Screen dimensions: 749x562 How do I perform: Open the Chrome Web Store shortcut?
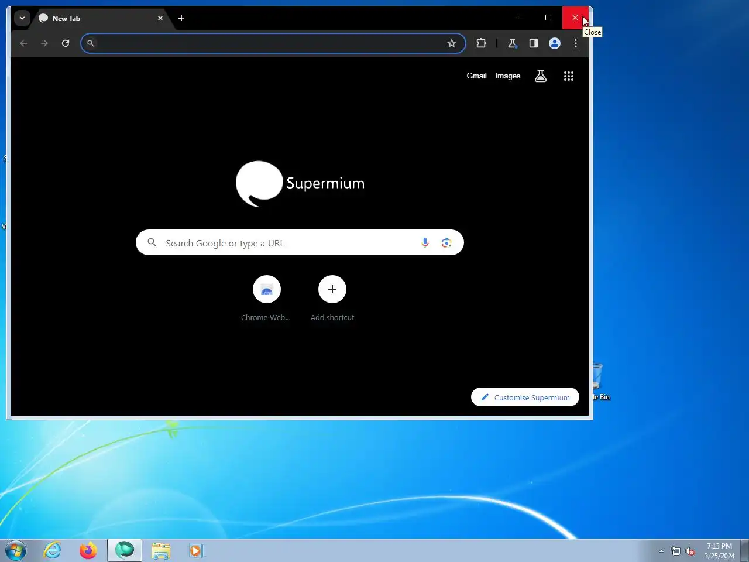[x=266, y=299]
